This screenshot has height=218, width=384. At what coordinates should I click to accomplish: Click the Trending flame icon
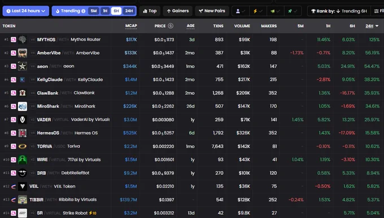(x=58, y=11)
